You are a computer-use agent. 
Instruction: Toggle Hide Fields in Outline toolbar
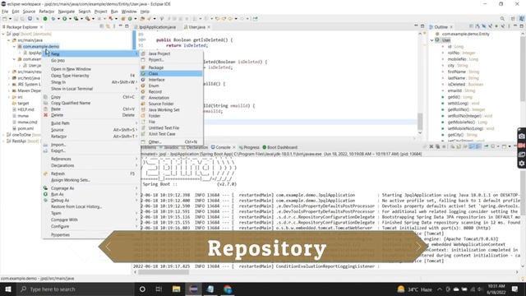484,26
